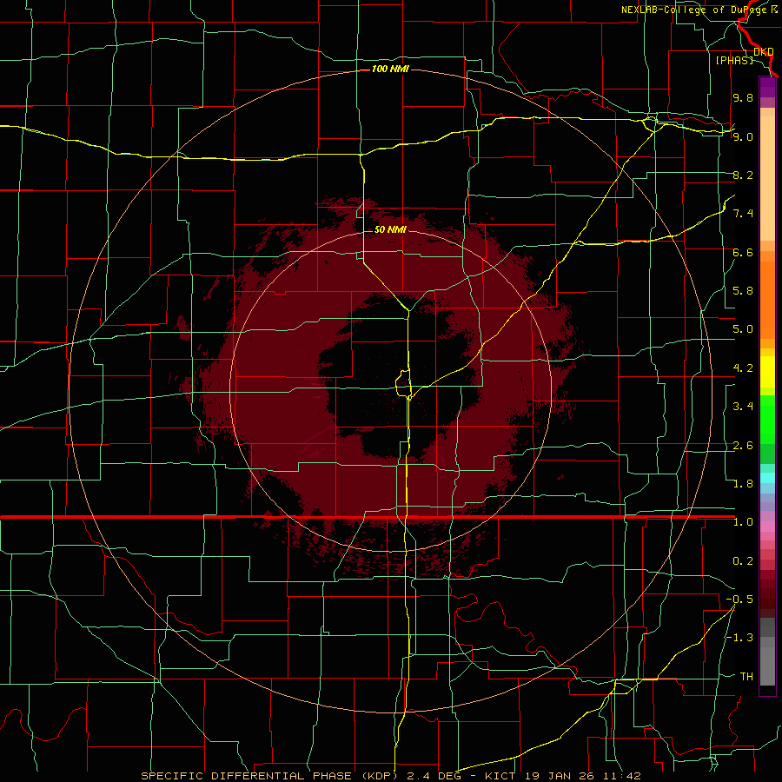The height and width of the screenshot is (782, 782).
Task: Click the 7.4 scale value
Action: point(743,214)
